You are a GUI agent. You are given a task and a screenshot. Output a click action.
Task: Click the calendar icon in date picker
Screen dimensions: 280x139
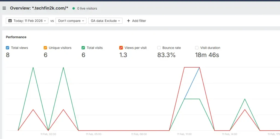[10, 21]
